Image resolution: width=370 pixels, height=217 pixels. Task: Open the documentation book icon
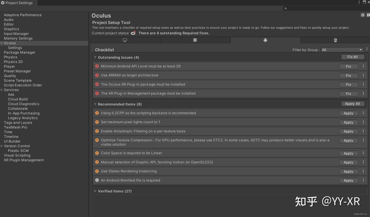pyautogui.click(x=368, y=15)
